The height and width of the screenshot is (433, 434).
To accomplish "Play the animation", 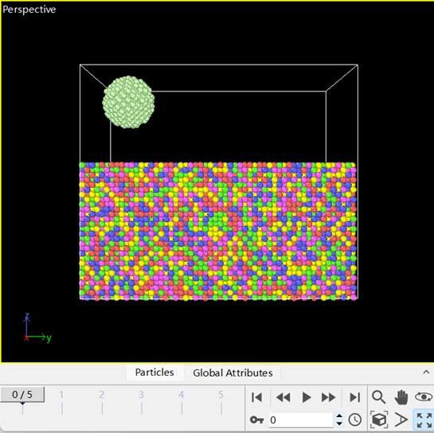I will click(306, 397).
